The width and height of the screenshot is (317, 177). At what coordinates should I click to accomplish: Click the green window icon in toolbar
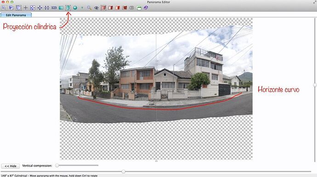pyautogui.click(x=139, y=8)
